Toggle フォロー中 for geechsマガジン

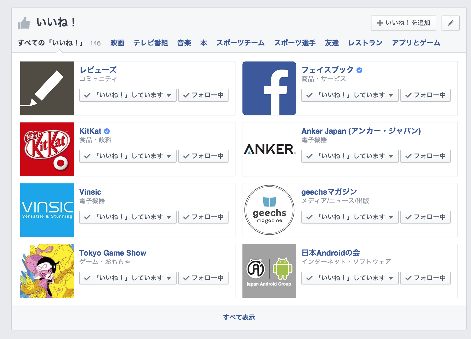click(x=426, y=217)
